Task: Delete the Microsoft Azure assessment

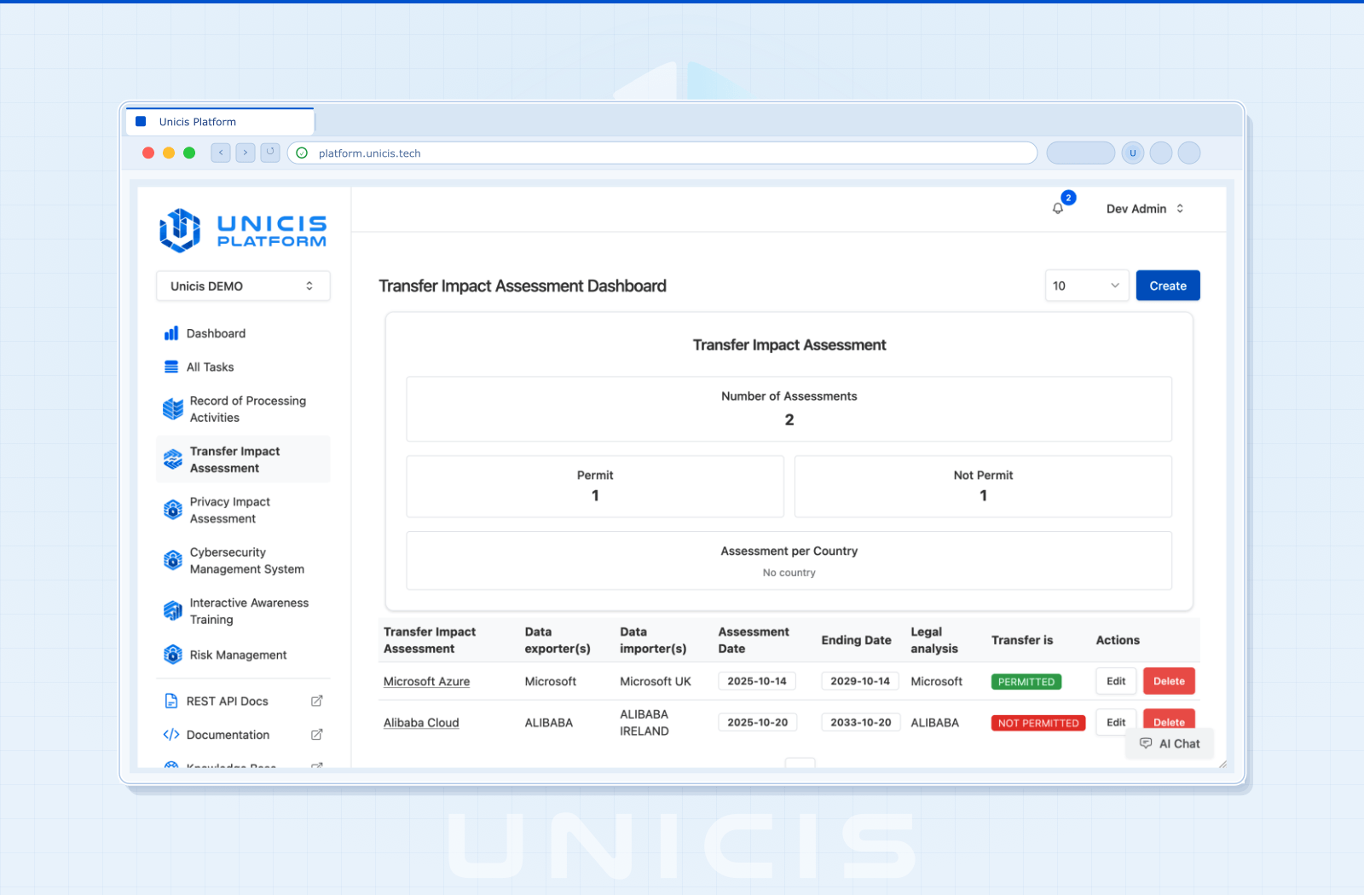Action: coord(1169,681)
